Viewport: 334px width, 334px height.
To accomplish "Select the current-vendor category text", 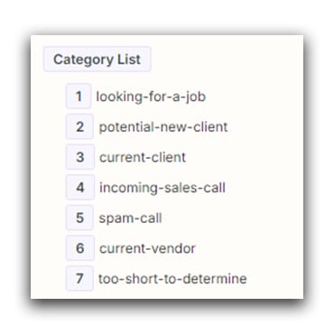I will pyautogui.click(x=147, y=248).
